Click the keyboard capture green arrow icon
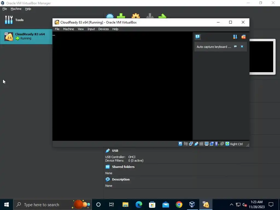 pyautogui.click(x=227, y=144)
